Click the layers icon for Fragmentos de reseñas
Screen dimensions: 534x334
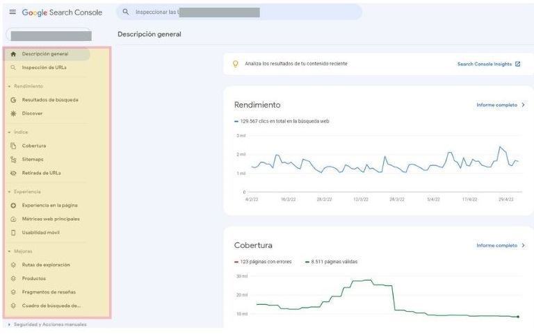pos(13,292)
